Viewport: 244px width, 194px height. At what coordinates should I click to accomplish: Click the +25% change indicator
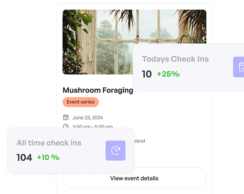(168, 74)
